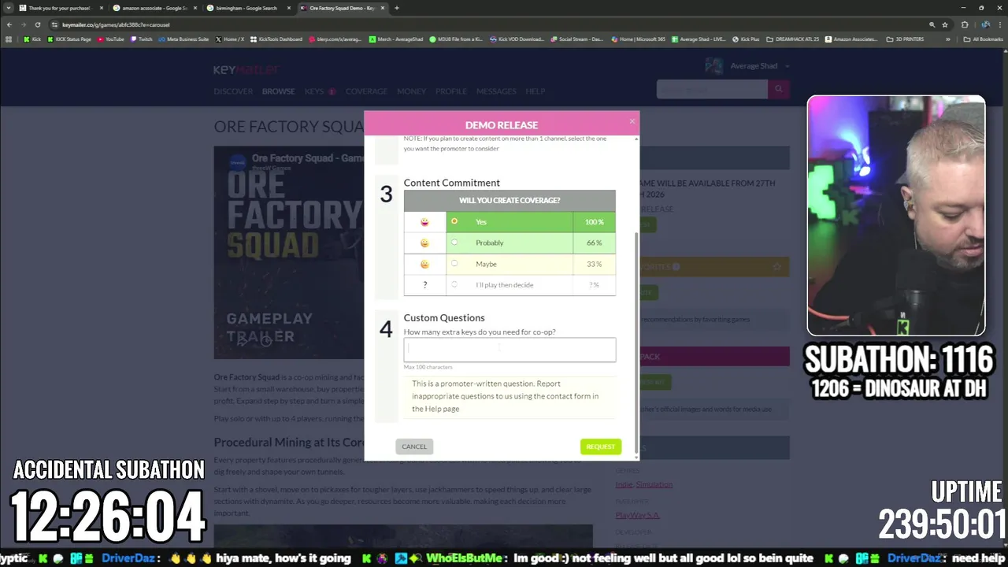
Task: Choose the Probably 66% radio option
Action: coord(454,243)
